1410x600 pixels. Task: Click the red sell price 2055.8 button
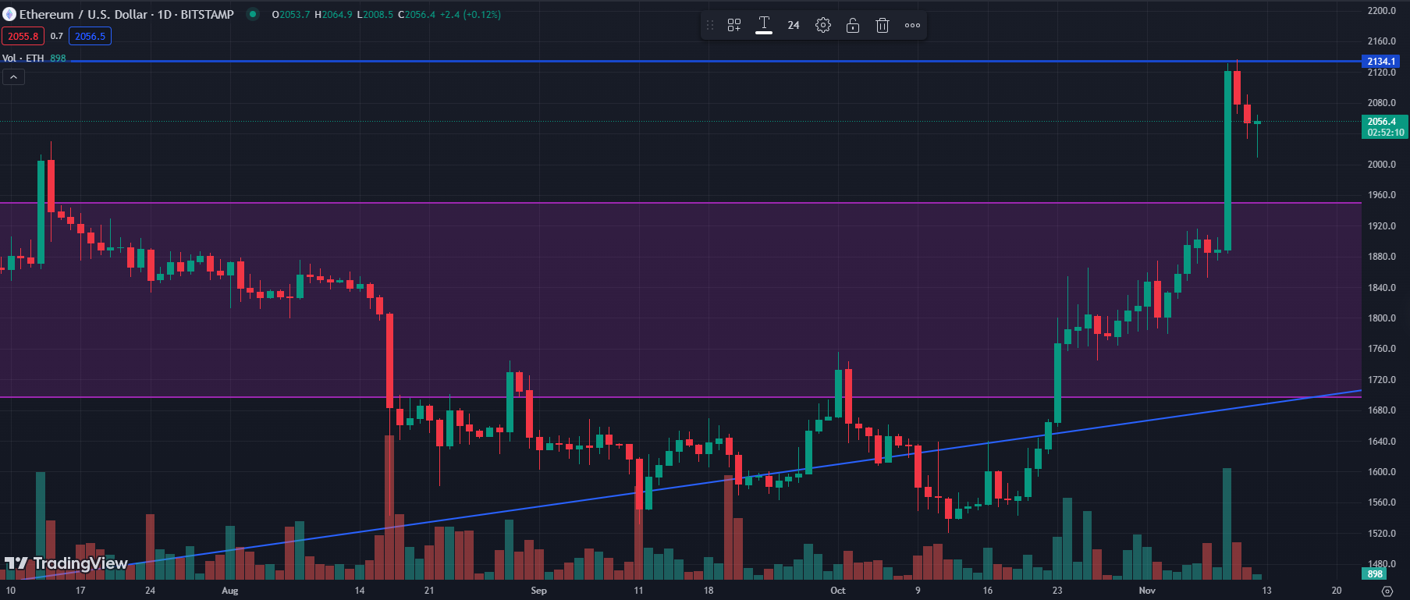tap(23, 36)
